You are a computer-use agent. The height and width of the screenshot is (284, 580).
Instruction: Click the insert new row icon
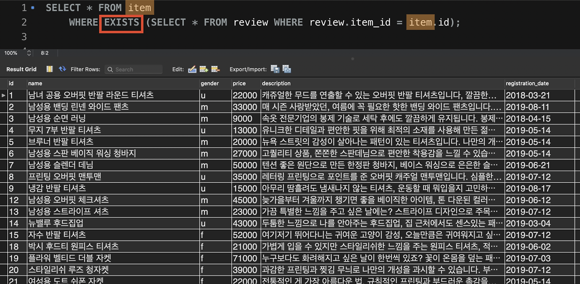[x=204, y=69]
